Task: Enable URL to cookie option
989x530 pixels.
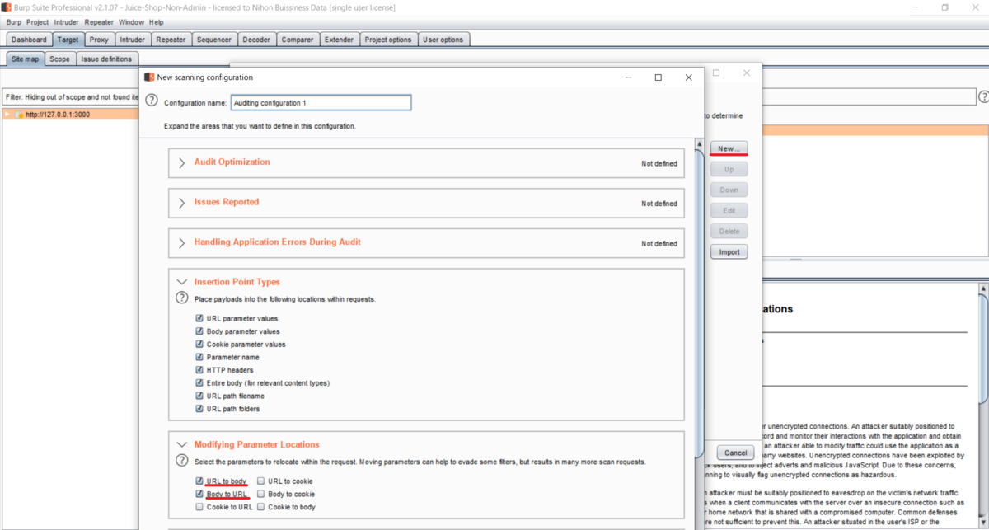Action: (261, 481)
